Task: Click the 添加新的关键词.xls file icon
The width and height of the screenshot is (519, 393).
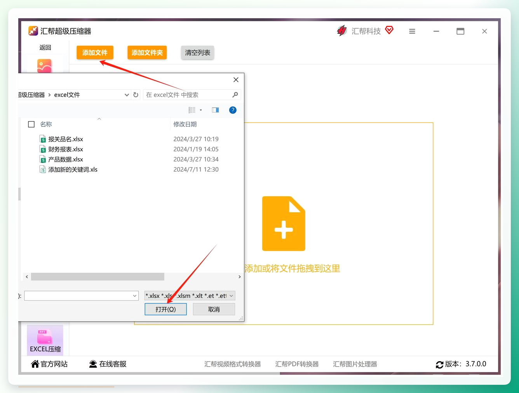Action: (x=43, y=170)
